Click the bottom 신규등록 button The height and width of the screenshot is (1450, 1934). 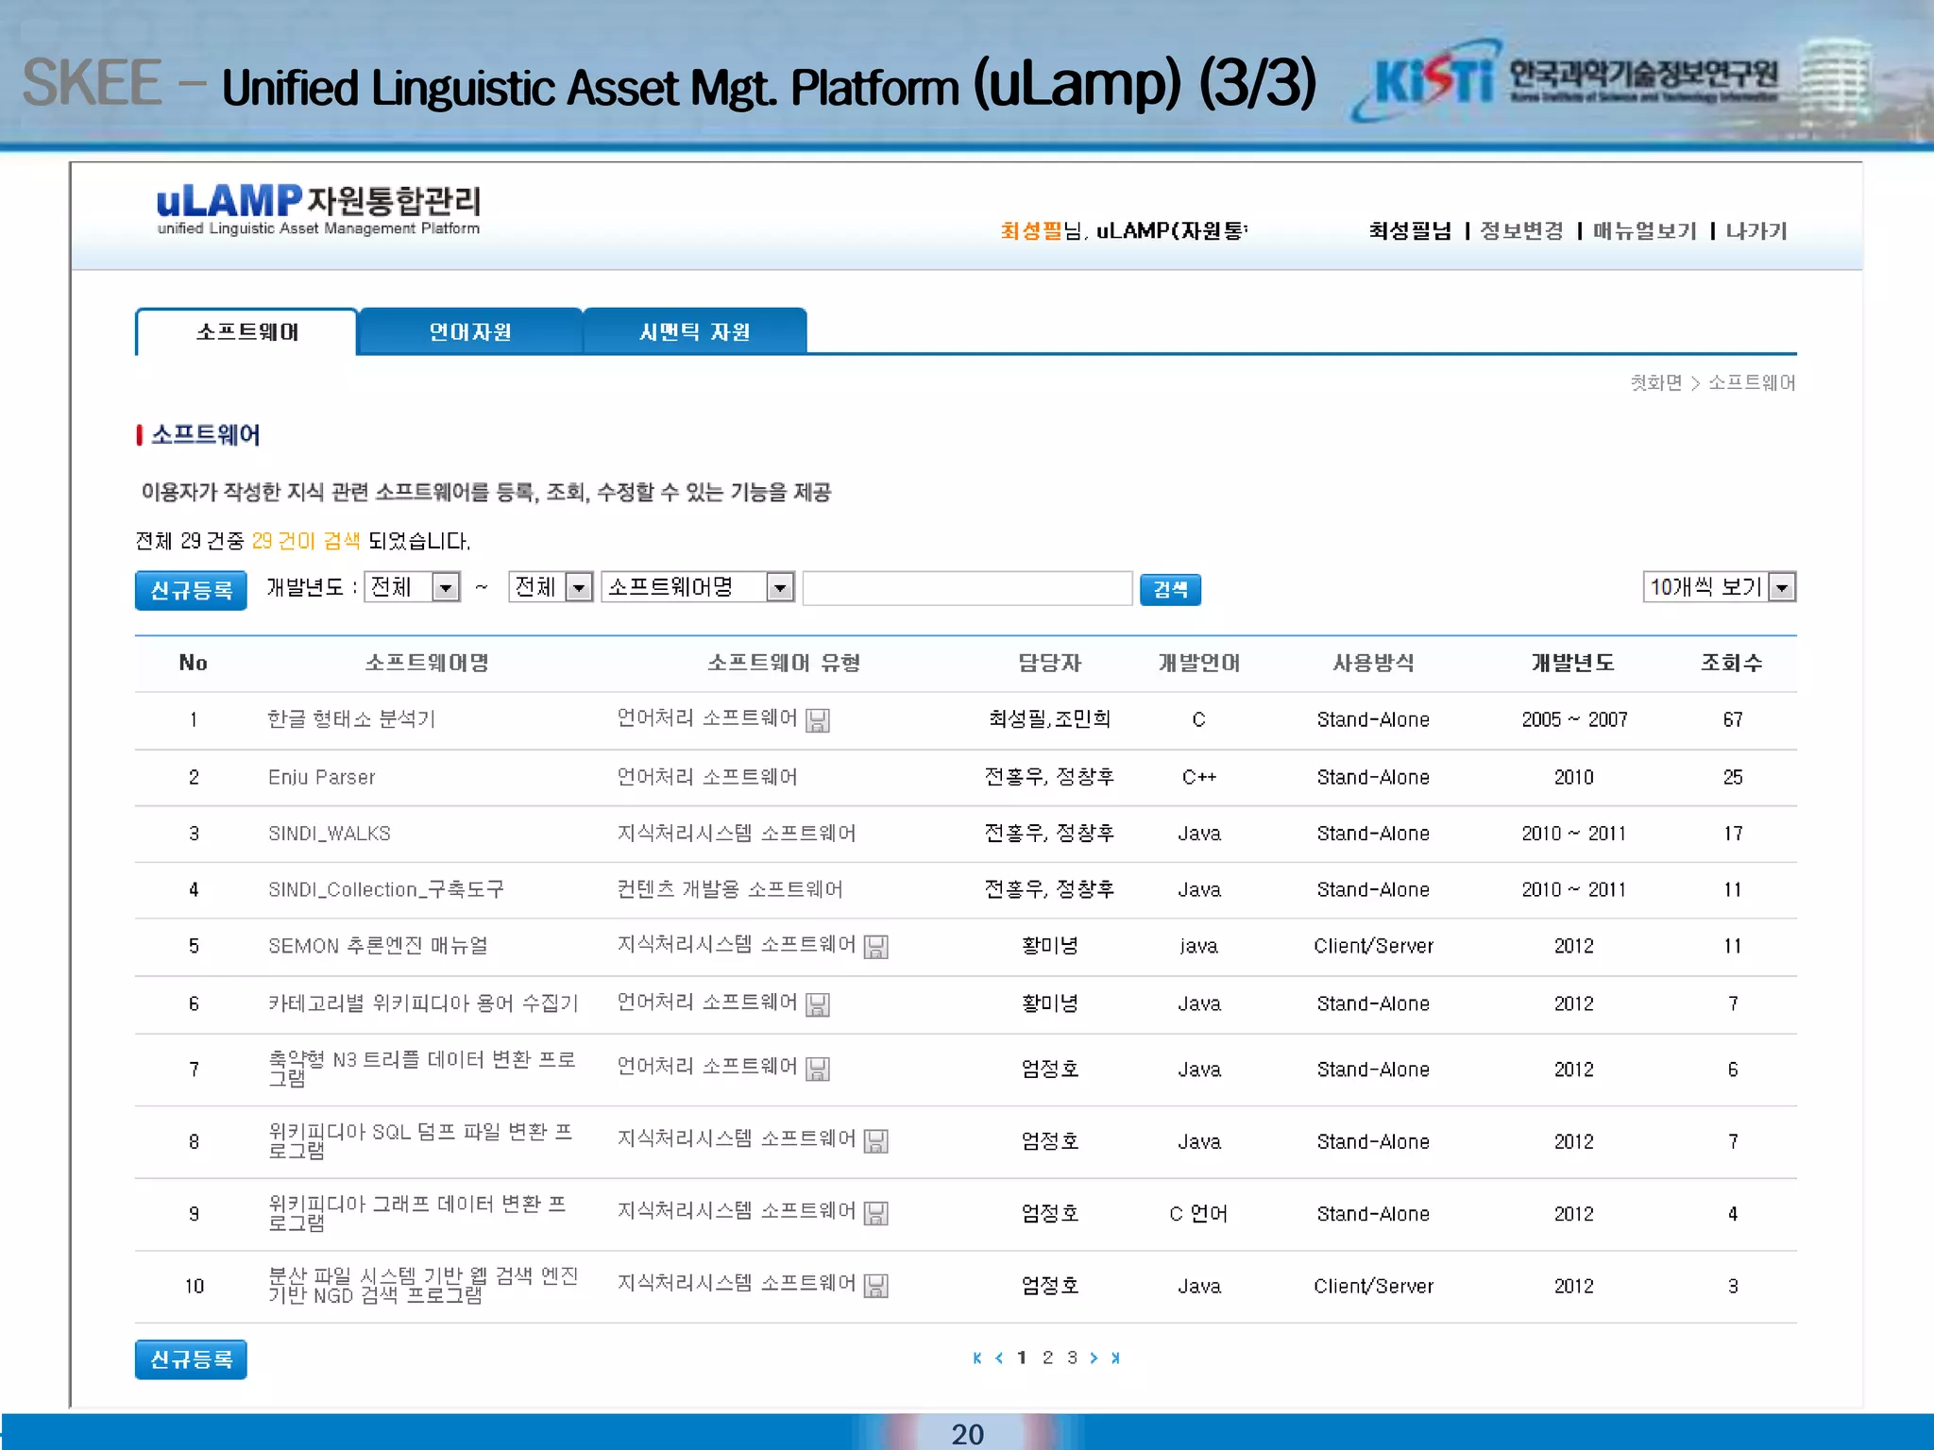click(191, 1359)
